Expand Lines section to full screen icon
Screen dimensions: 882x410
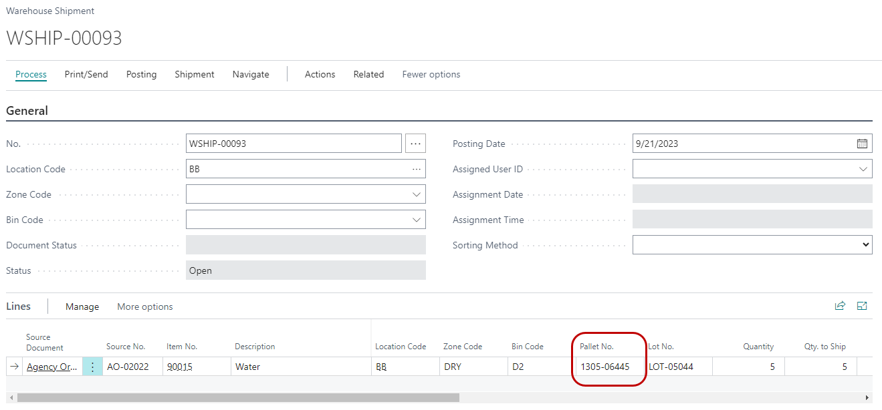tap(862, 306)
